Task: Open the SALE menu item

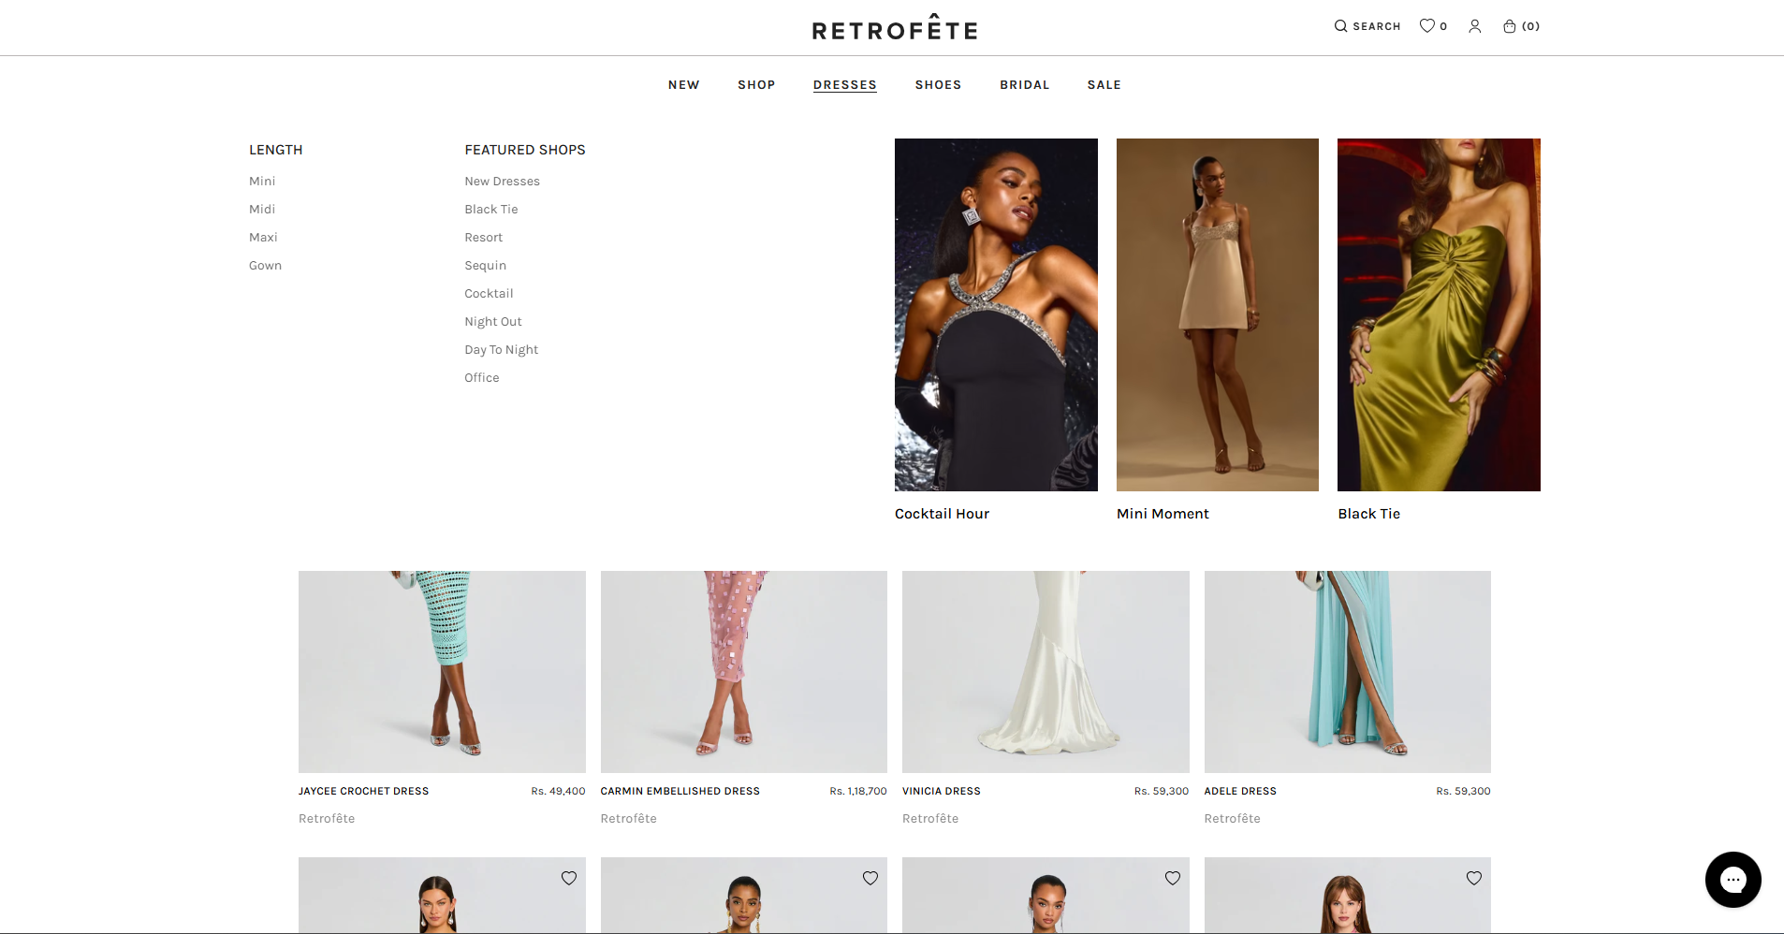Action: tap(1104, 85)
